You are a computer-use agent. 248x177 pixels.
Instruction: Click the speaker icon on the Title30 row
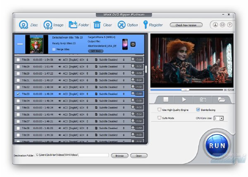(x=60, y=74)
